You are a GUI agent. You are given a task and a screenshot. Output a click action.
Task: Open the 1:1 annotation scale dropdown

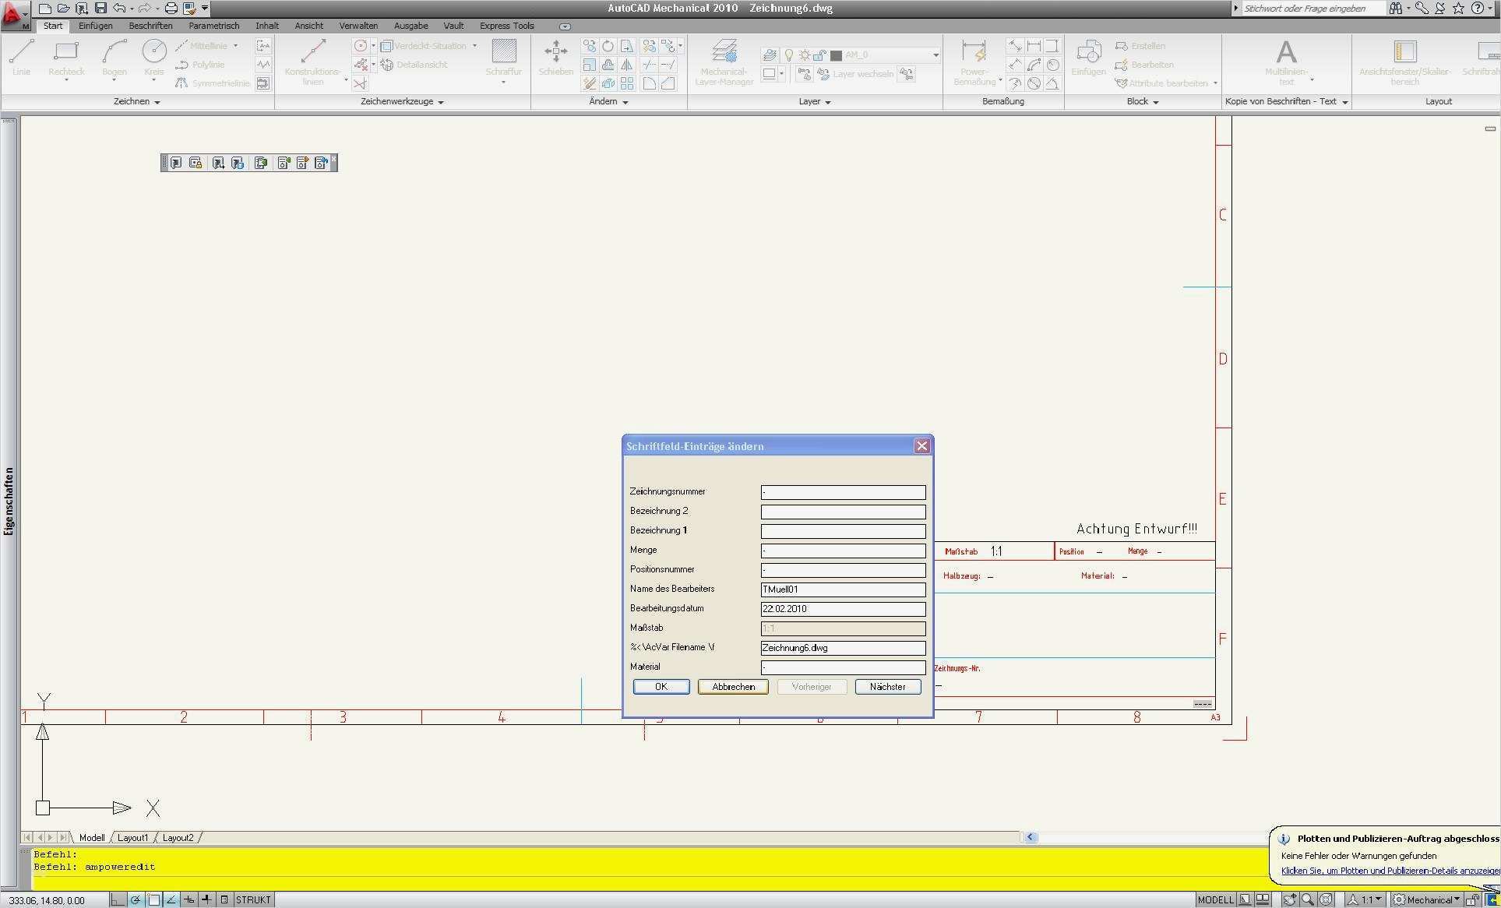pos(1369,899)
